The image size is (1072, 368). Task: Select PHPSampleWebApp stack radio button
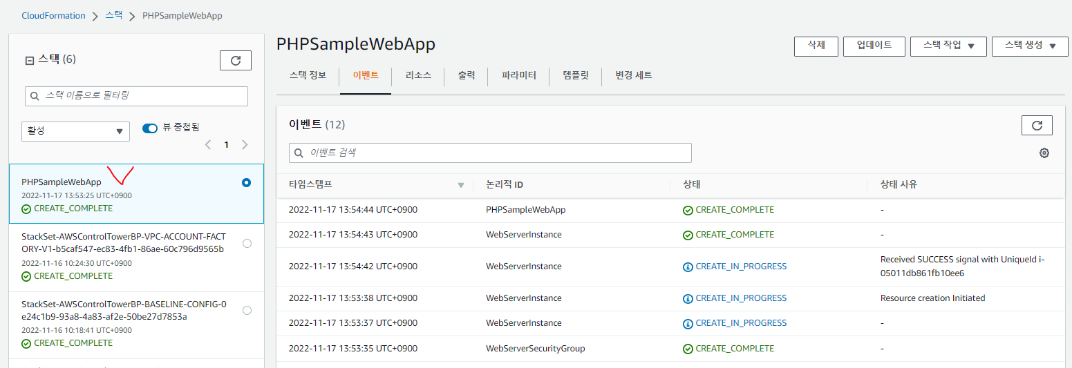point(247,183)
